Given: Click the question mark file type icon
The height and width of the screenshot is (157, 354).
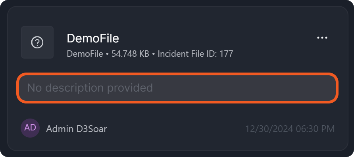Looking at the screenshot, I should coord(37,42).
